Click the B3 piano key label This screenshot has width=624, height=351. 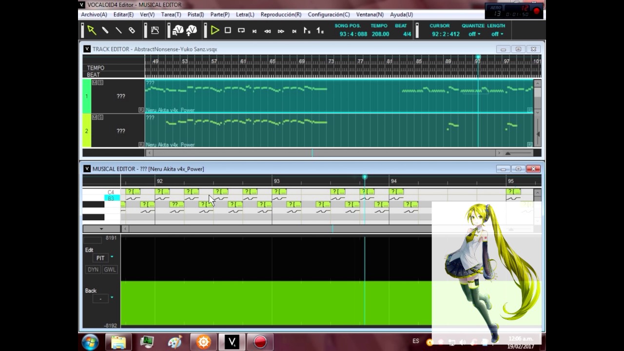[x=112, y=198]
